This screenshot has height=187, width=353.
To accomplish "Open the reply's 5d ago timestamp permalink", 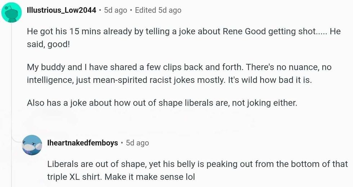I will click(x=137, y=143).
